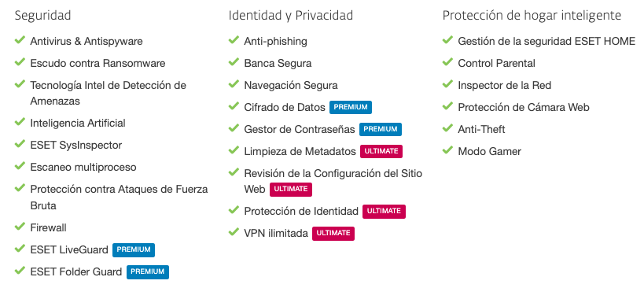The height and width of the screenshot is (288, 644).
Task: Click the Escudo contra Ransomware feature text
Action: tap(98, 63)
